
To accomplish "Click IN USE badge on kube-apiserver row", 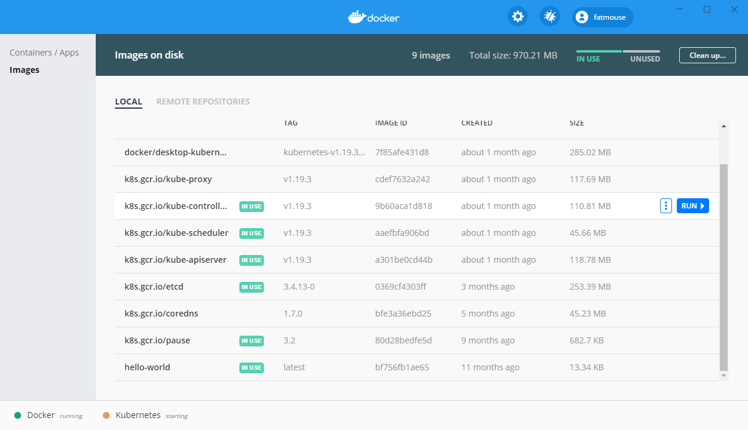I will pos(252,260).
